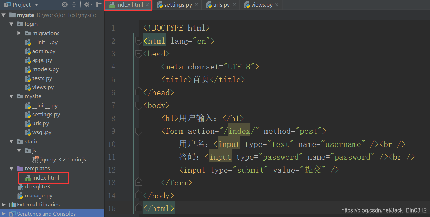Close the views.py tab
This screenshot has height=217, width=430.
tap(277, 5)
